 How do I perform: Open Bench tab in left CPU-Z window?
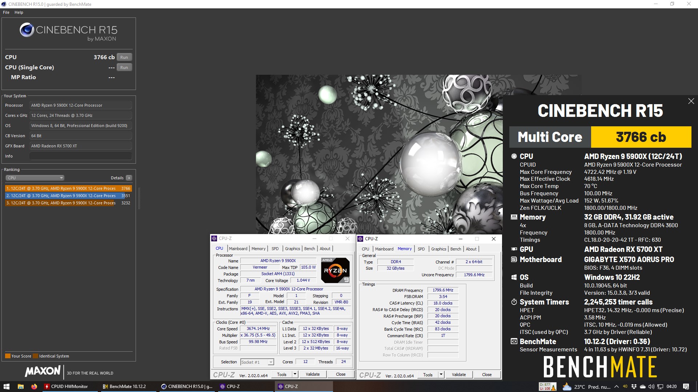(x=310, y=249)
